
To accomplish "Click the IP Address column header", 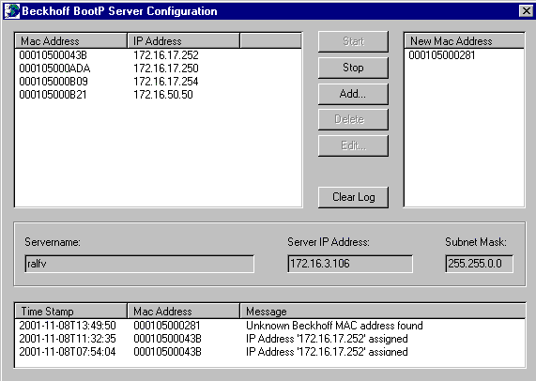I will (184, 41).
